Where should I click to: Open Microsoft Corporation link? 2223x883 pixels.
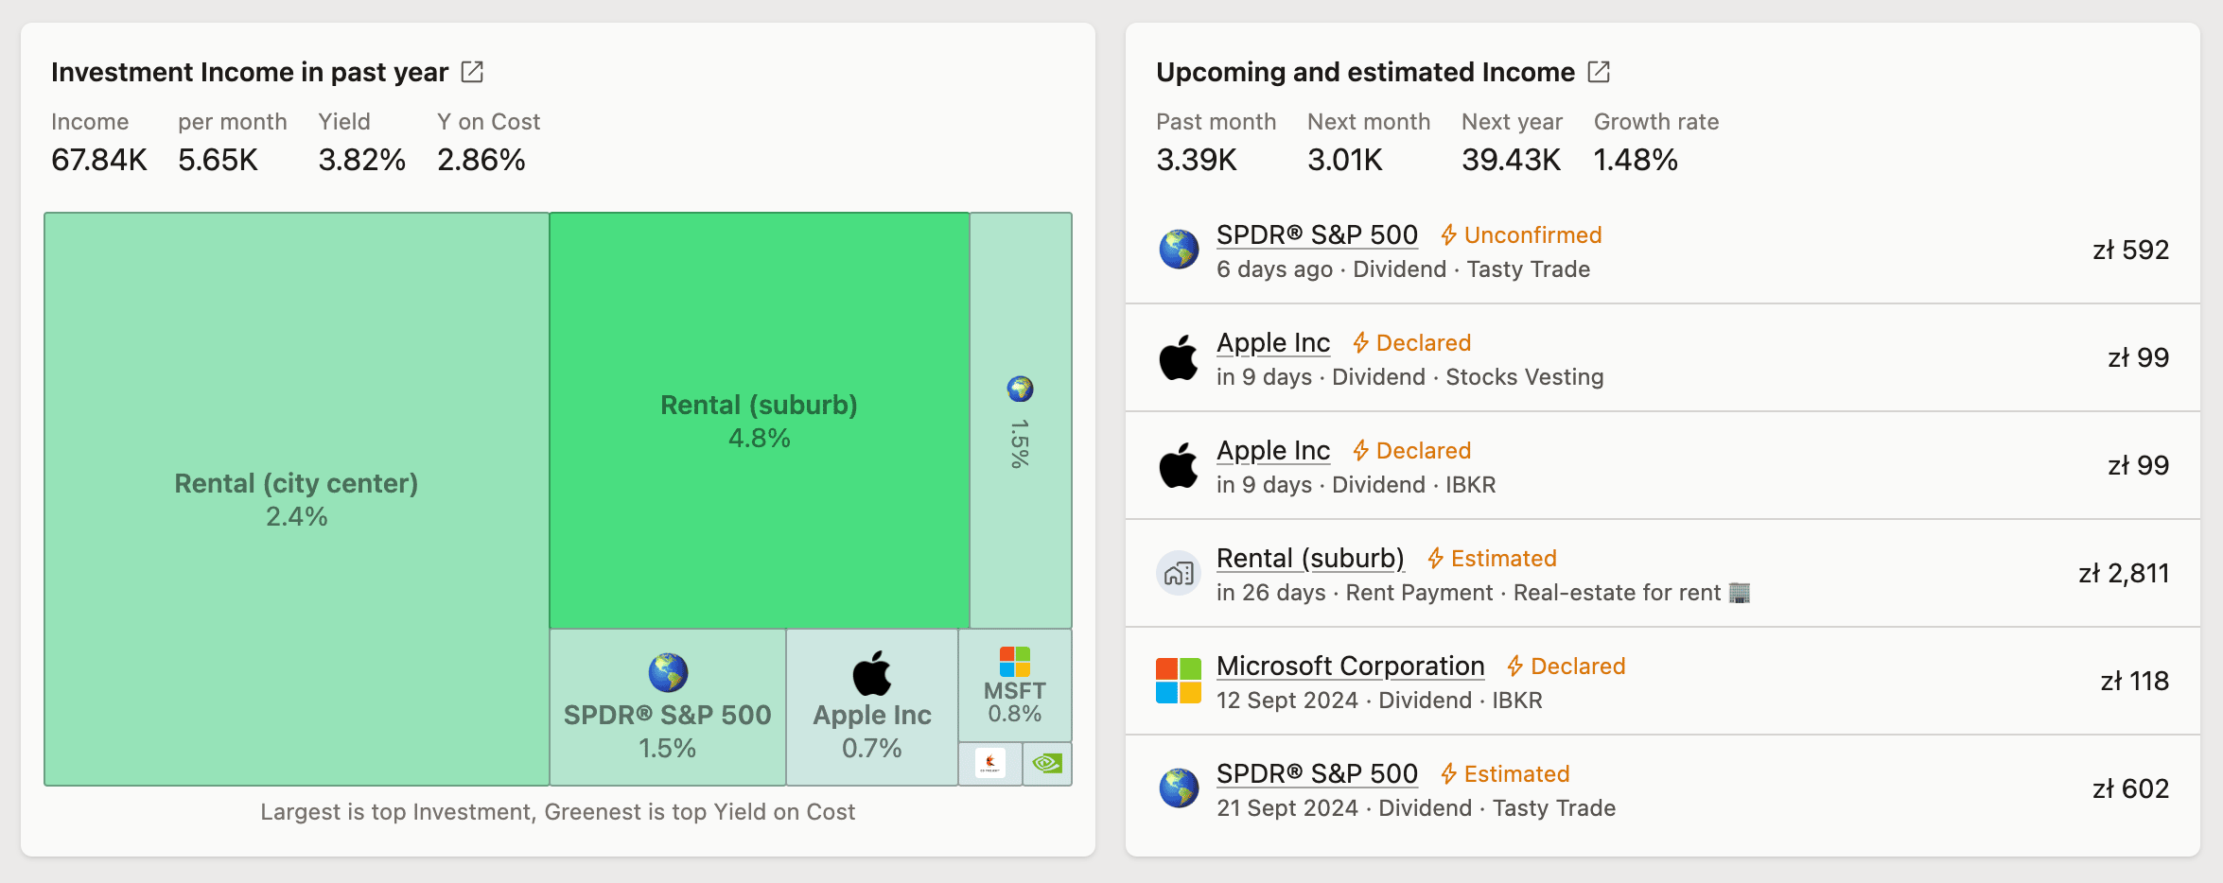pos(1350,667)
